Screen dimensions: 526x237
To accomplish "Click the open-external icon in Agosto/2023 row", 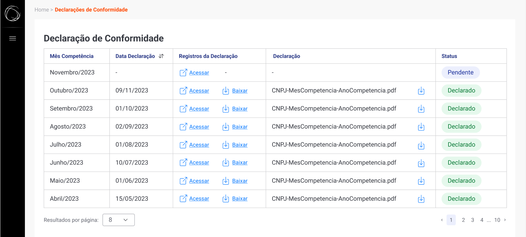I will click(183, 127).
